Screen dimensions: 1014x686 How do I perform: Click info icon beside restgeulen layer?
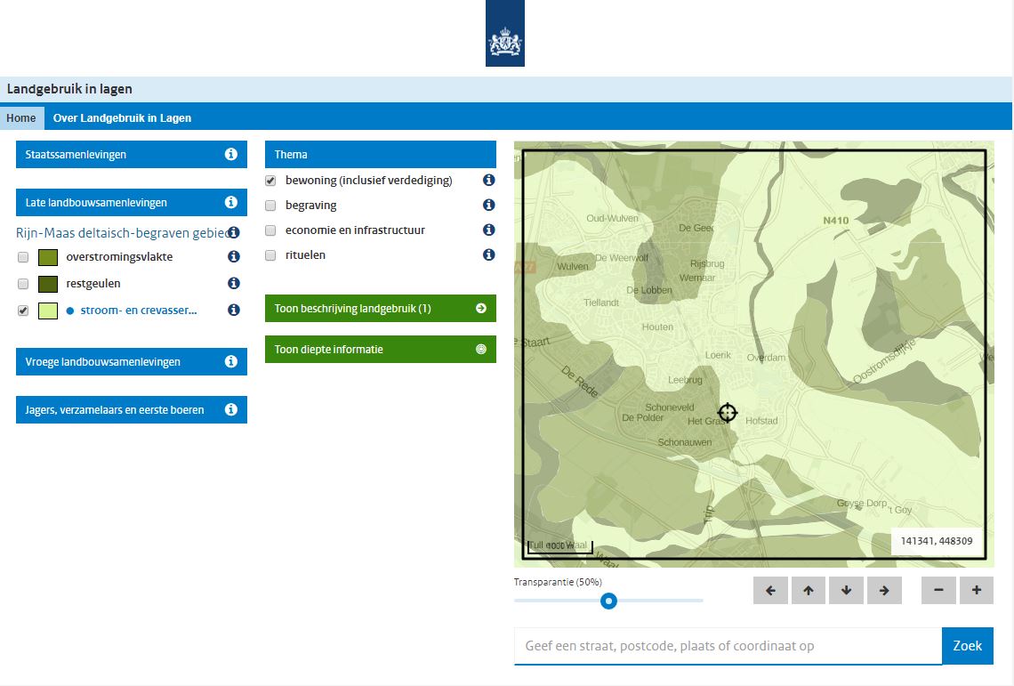(x=234, y=284)
